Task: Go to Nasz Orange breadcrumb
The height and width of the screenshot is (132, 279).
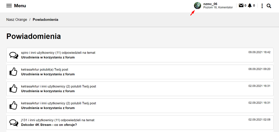Action: pos(17,20)
